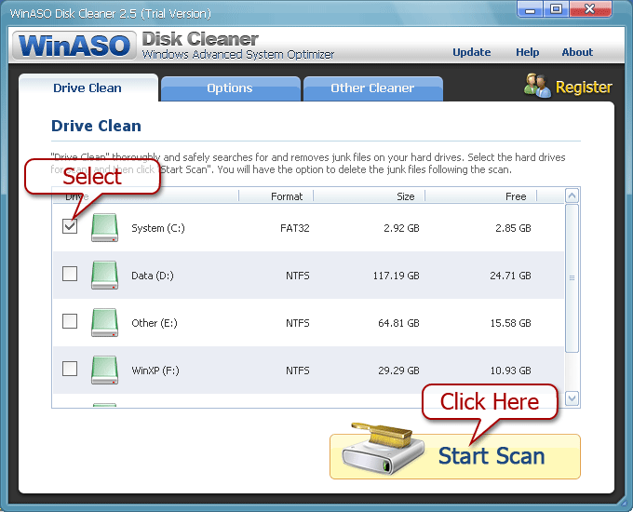Click the 117.19 GB size value

[396, 276]
